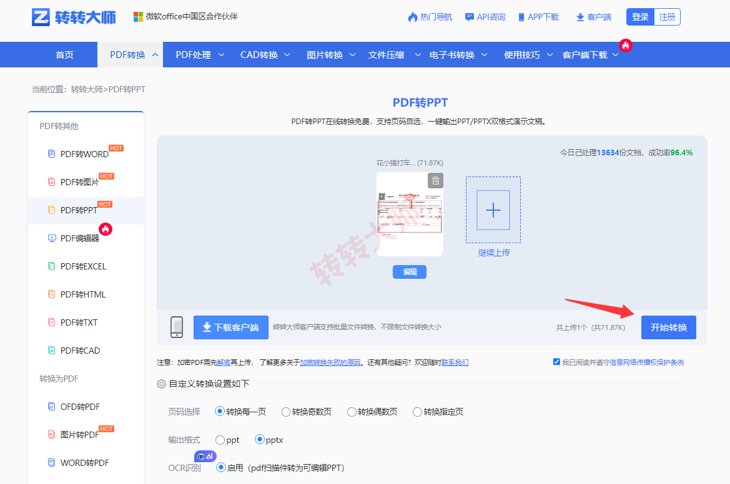
Task: Open the uploaded PDF invoice thumbnail
Action: click(410, 215)
